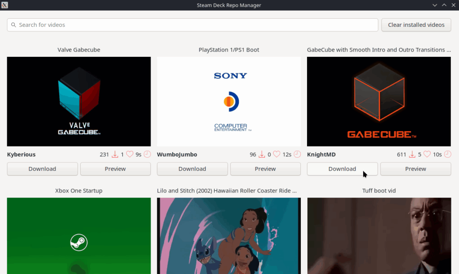Click the red download-count icon under Valve Gabecube
The width and height of the screenshot is (459, 274).
click(x=116, y=154)
